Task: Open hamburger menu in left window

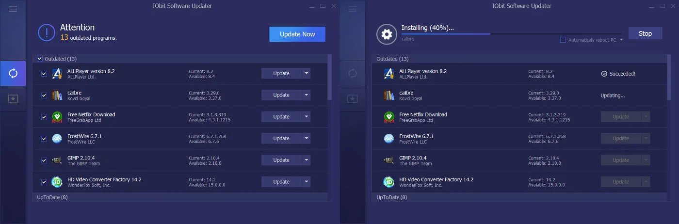Action: [13, 9]
